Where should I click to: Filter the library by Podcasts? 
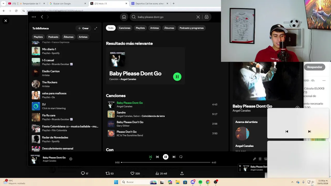53,37
